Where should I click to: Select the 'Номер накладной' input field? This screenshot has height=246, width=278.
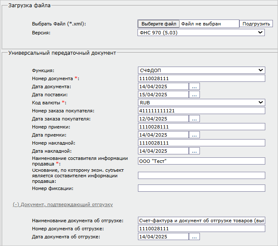(201, 143)
